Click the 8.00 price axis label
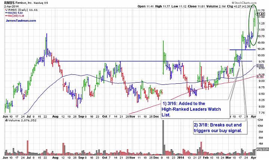269x160 pixels. coord(261,106)
